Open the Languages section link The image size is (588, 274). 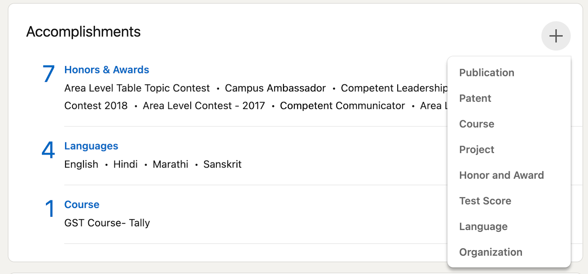tap(91, 146)
